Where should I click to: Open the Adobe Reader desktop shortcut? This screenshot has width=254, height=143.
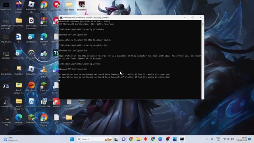tap(56, 88)
